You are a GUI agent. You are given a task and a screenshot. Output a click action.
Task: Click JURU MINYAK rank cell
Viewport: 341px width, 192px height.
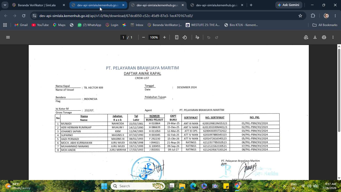point(118,150)
